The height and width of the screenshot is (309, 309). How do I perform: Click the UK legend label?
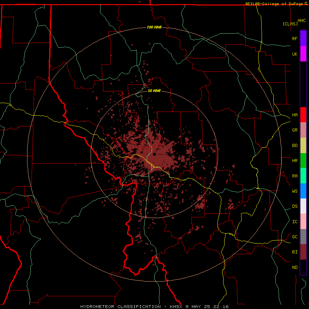coord(295,54)
